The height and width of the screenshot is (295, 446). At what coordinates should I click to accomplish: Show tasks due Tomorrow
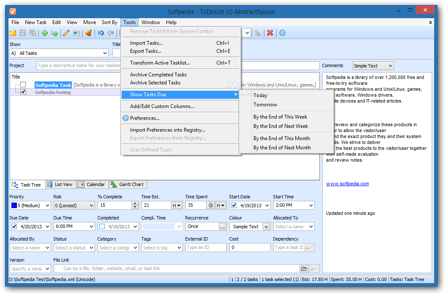[286, 105]
